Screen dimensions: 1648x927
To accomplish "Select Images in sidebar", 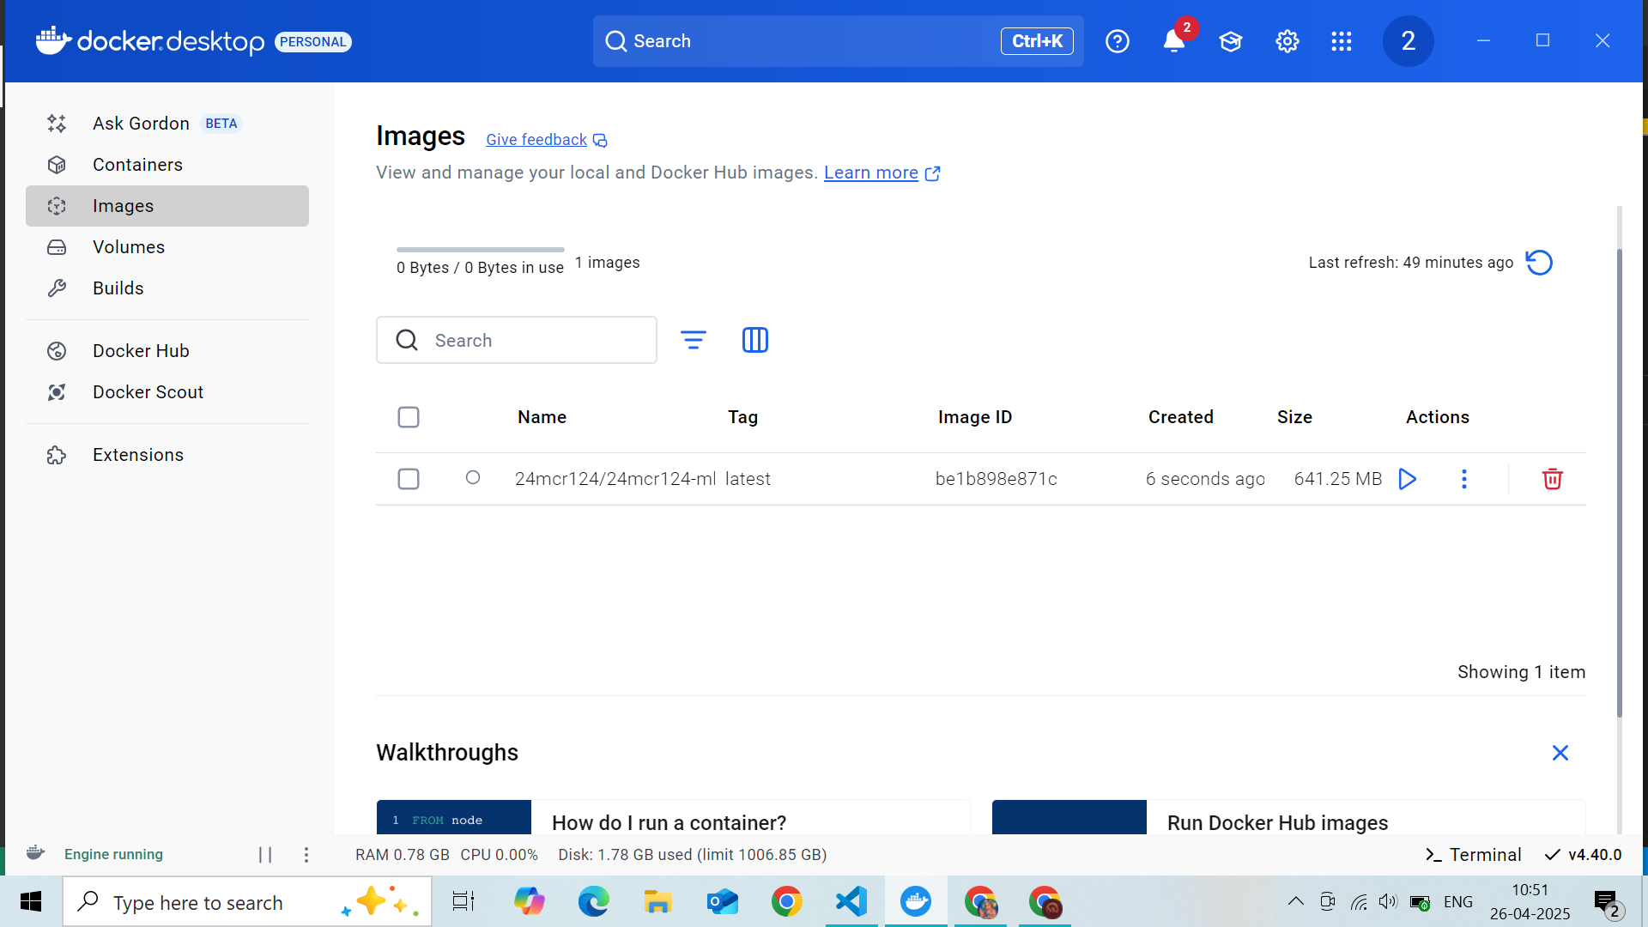I will pyautogui.click(x=167, y=206).
